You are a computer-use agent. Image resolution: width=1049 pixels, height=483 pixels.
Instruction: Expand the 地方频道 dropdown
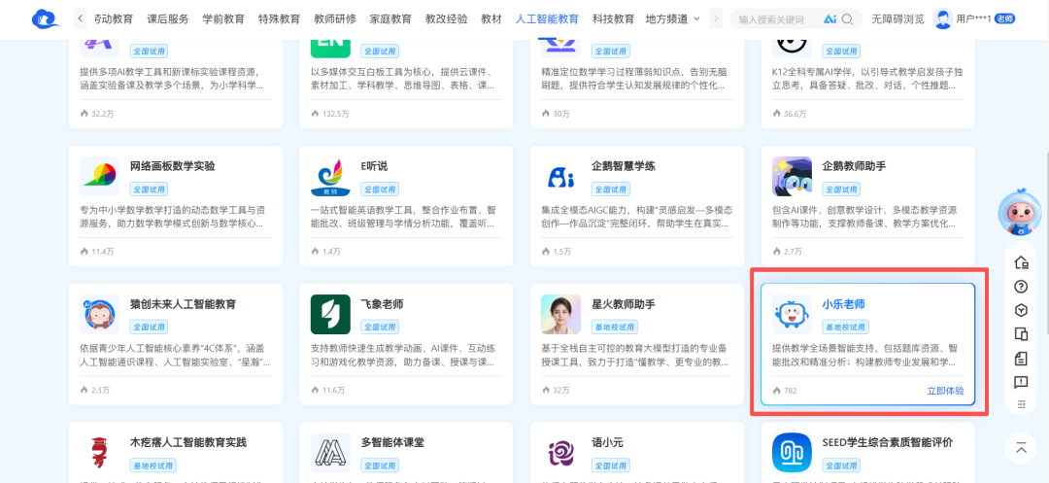(x=673, y=18)
